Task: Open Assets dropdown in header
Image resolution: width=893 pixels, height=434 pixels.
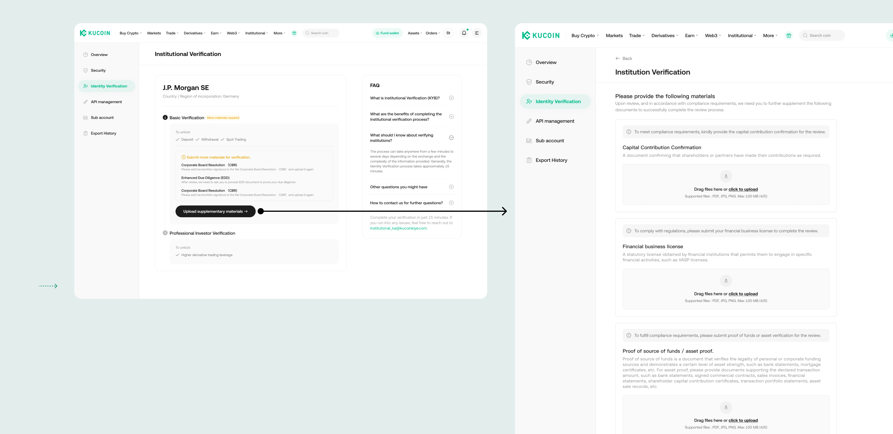Action: [x=415, y=33]
